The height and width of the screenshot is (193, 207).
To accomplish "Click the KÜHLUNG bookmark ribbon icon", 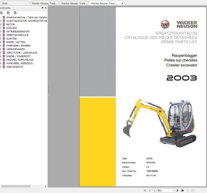I will [4, 28].
